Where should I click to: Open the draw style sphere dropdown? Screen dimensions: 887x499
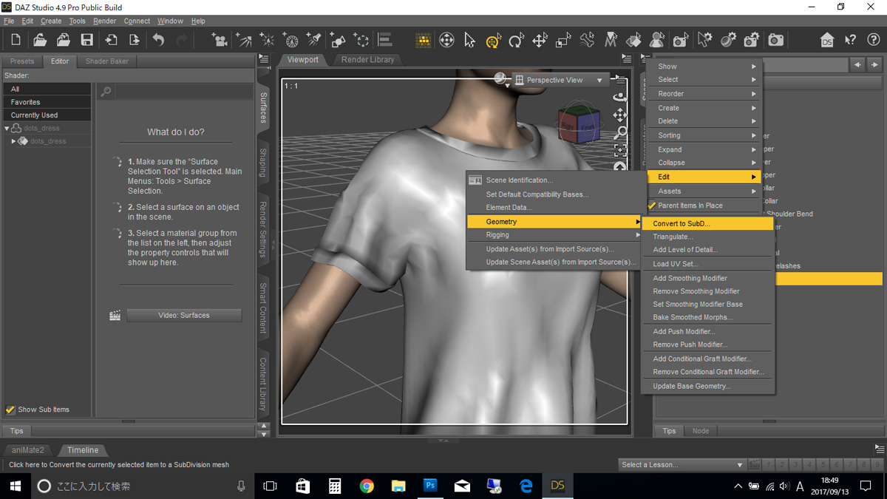coord(502,79)
